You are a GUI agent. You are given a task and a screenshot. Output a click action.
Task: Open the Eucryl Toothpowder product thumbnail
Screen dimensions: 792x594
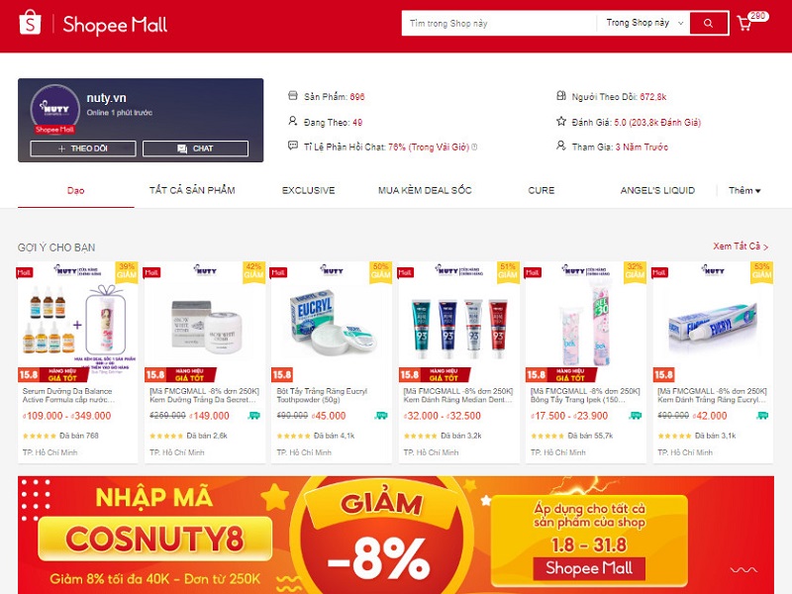[x=332, y=323]
